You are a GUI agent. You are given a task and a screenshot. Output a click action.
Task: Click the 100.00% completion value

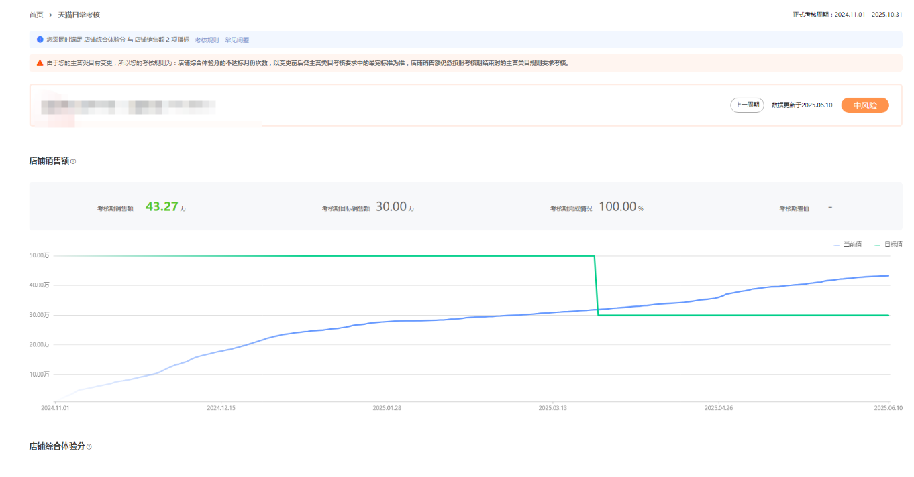pos(620,207)
